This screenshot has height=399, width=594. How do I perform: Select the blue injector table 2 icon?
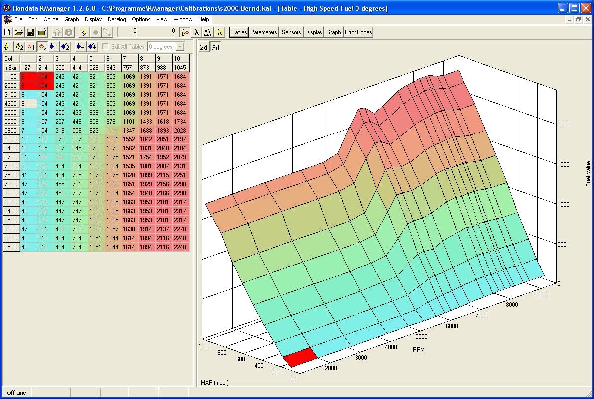[65, 47]
